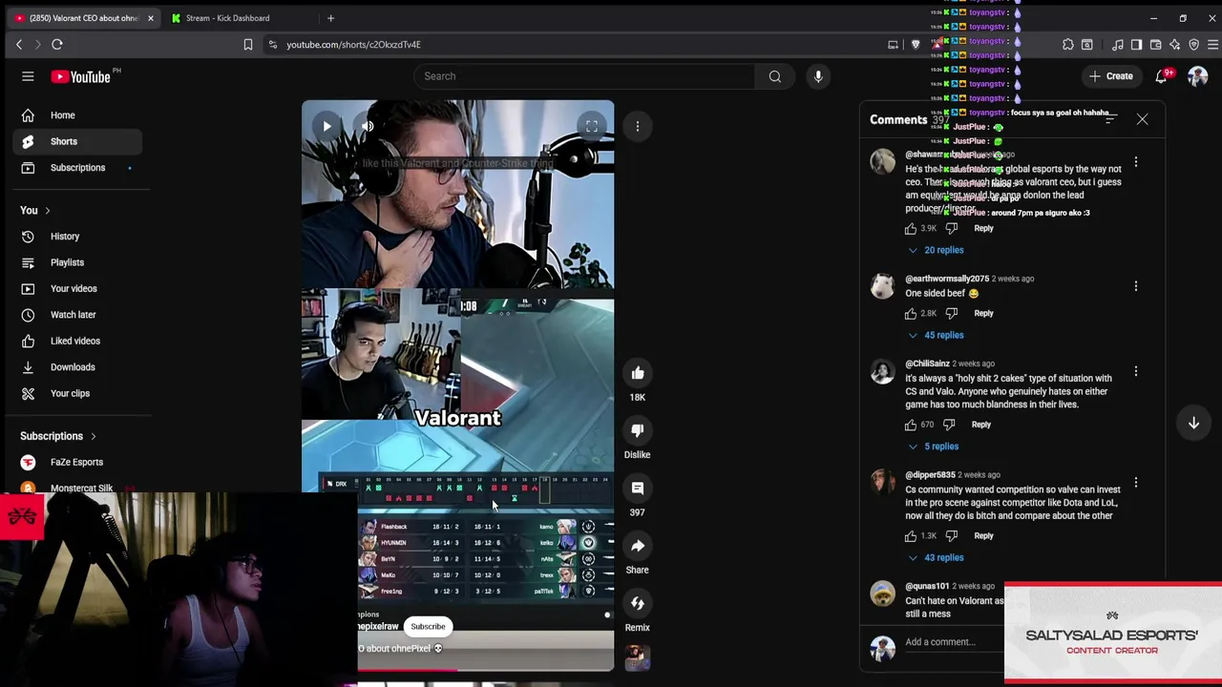This screenshot has height=687, width=1222.
Task: Open the Short's three-dot more menu
Action: click(638, 126)
